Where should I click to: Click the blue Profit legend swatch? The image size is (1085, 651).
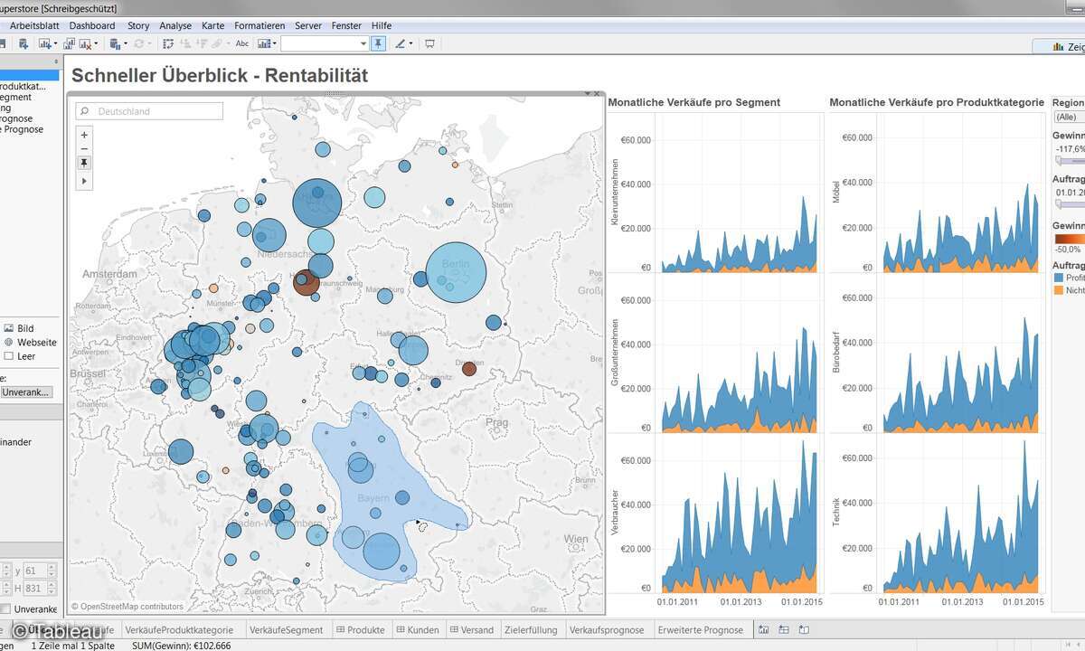[1059, 278]
